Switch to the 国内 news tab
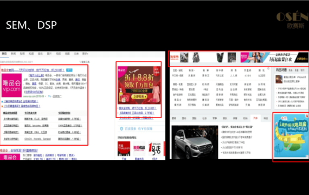The width and height of the screenshot is (309, 195). point(184,118)
